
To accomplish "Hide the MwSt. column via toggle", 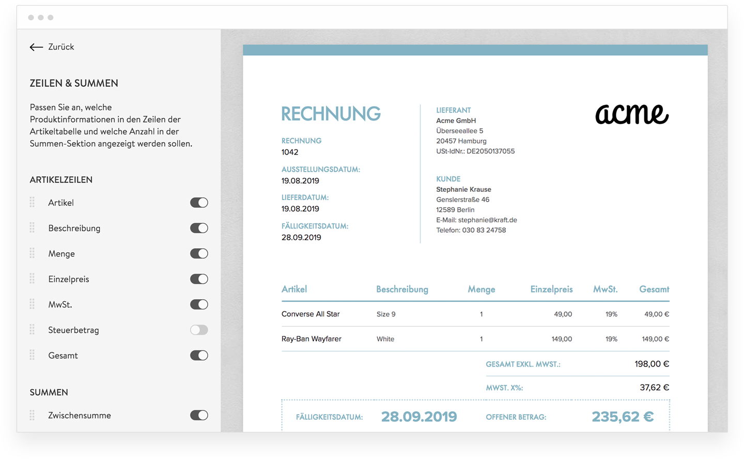I will pos(199,304).
